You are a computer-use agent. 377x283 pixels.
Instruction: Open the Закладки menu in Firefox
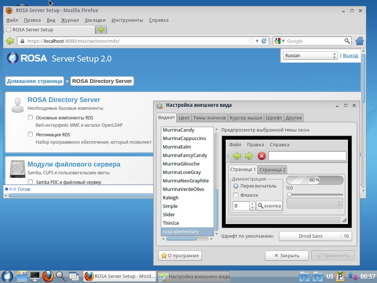point(95,20)
